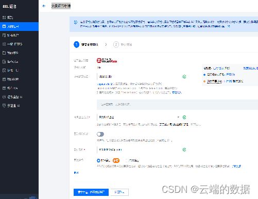Go back using the blue arrow
Viewport: 258px width, 199px height.
[44, 6]
